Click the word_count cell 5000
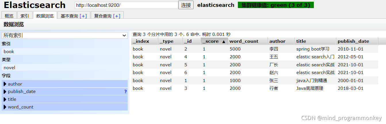This screenshot has width=386, height=124. pyautogui.click(x=235, y=49)
